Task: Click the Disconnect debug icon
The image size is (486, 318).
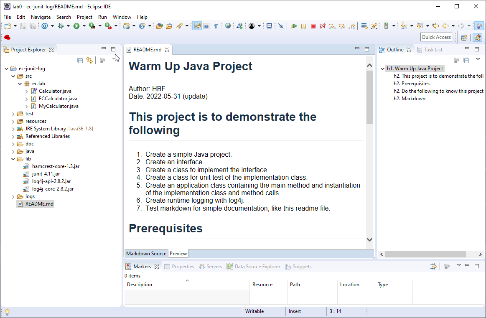Action: 323,26
